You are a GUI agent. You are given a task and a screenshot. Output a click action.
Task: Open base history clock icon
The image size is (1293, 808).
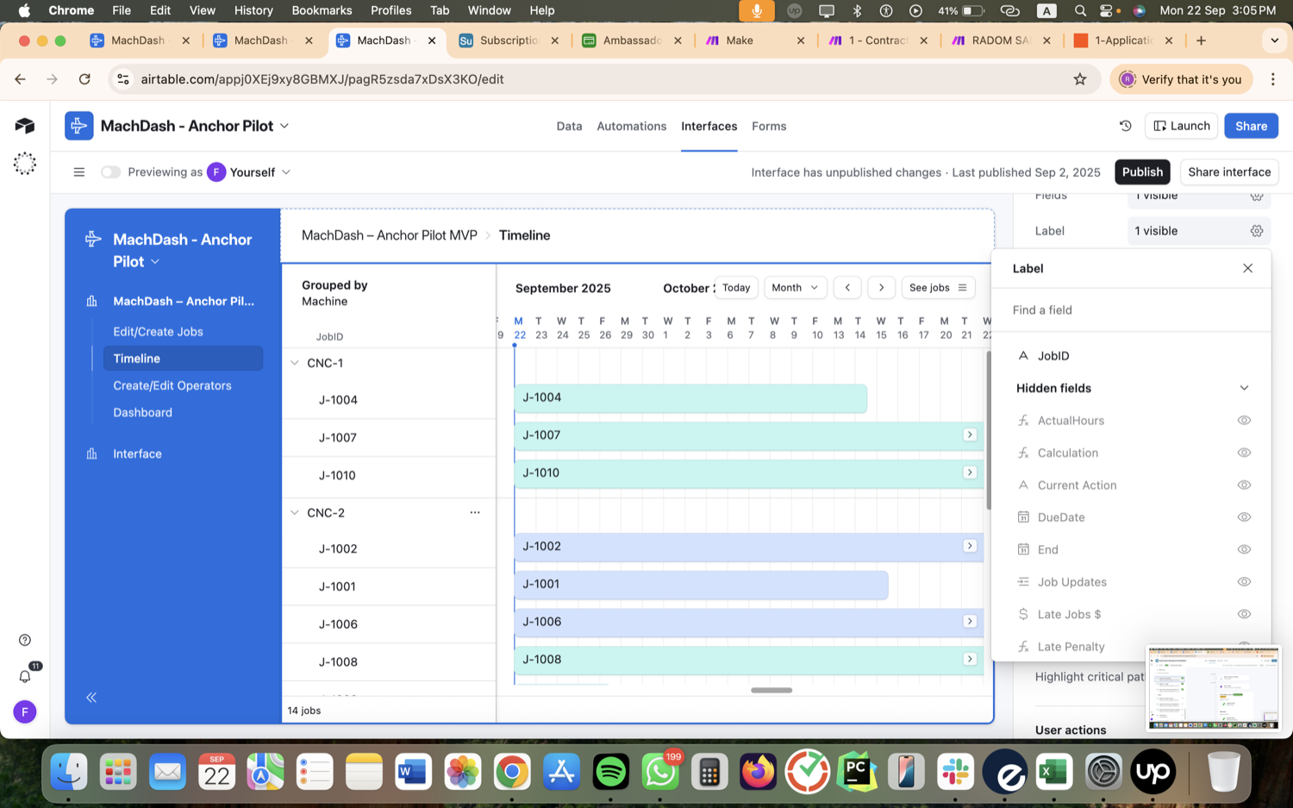tap(1125, 126)
